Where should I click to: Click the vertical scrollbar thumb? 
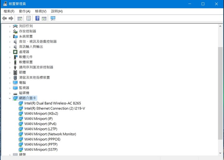tap(220, 93)
